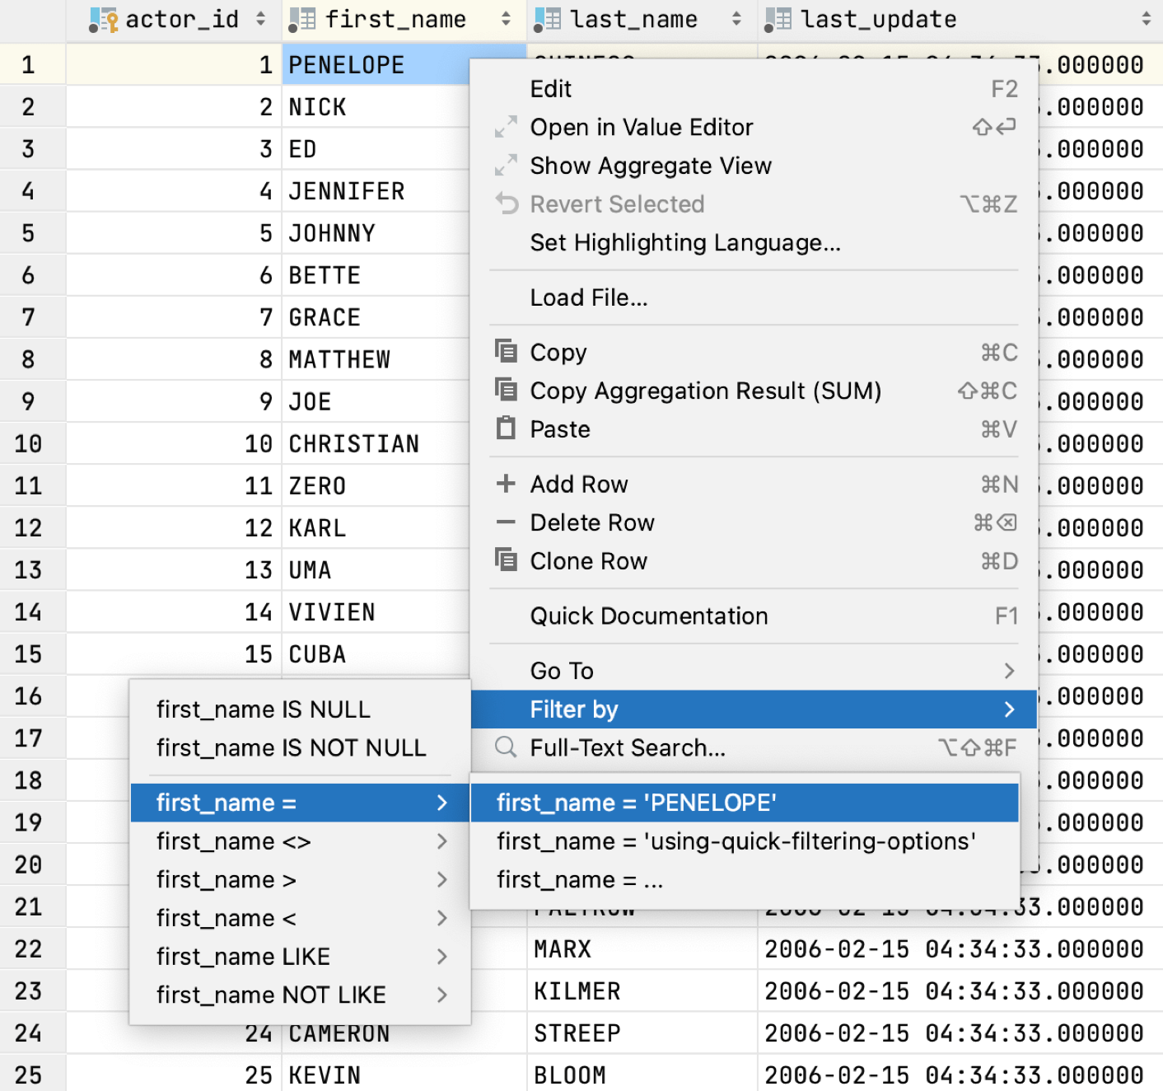
Task: Click the first_name column header icon
Action: 302,20
